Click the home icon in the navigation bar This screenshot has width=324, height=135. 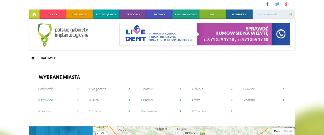pyautogui.click(x=34, y=14)
